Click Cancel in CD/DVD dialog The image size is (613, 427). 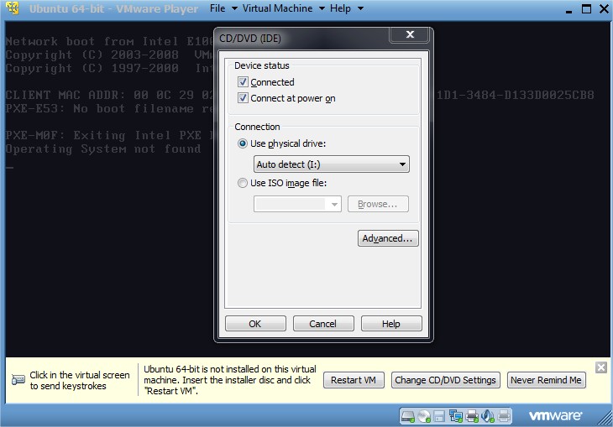click(323, 324)
